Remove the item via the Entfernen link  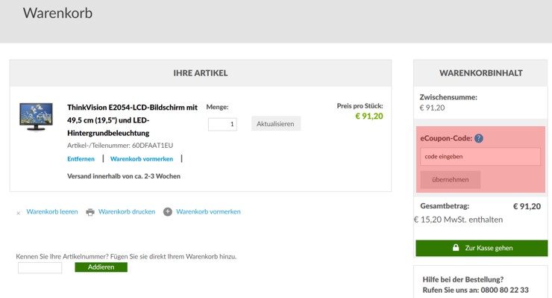81,158
